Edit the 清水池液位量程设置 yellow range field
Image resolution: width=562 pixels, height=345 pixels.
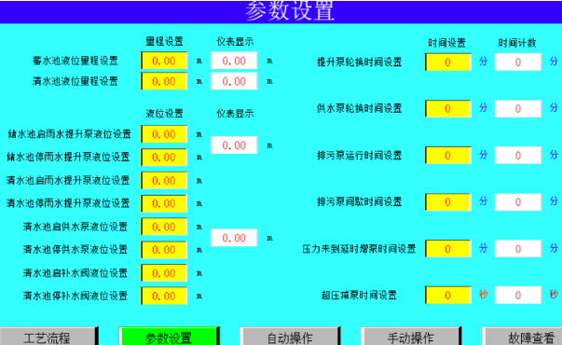[164, 81]
